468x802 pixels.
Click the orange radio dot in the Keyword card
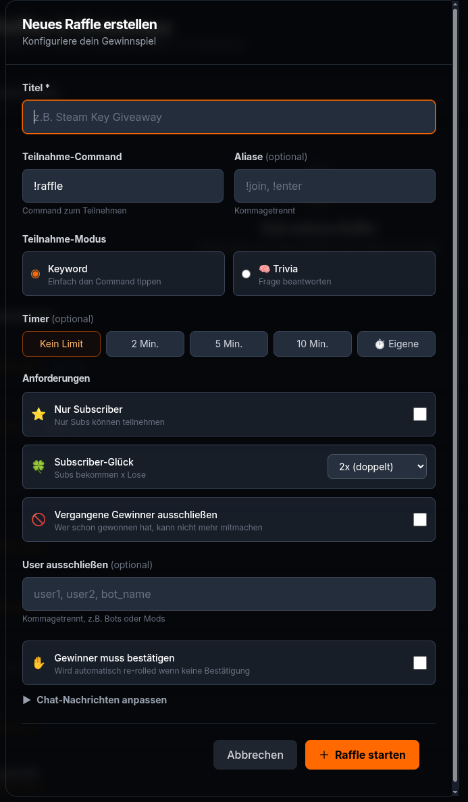(35, 274)
